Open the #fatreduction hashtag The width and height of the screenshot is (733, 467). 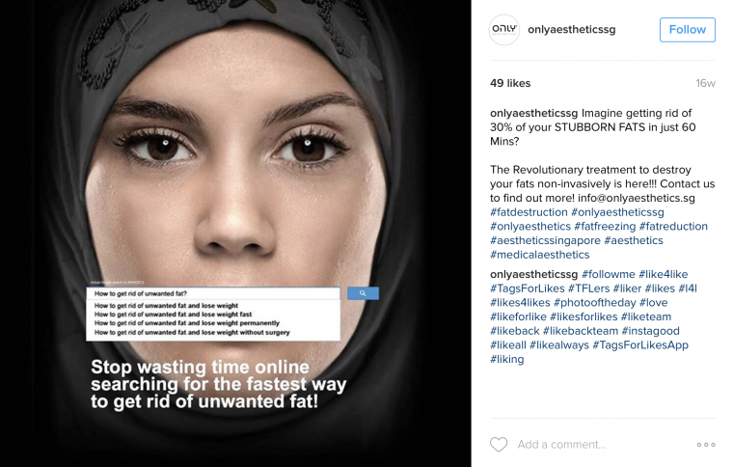click(673, 226)
